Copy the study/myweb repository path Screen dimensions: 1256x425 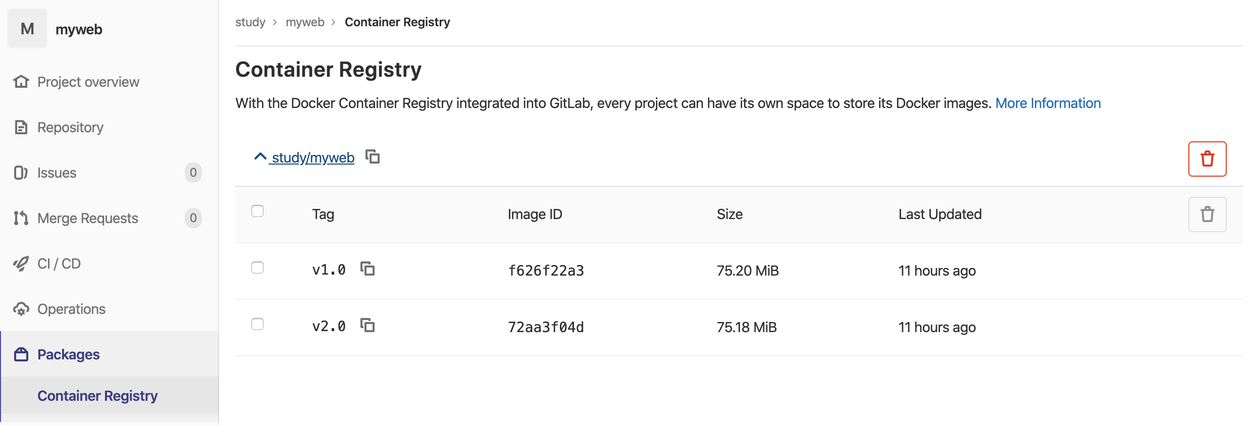point(373,157)
